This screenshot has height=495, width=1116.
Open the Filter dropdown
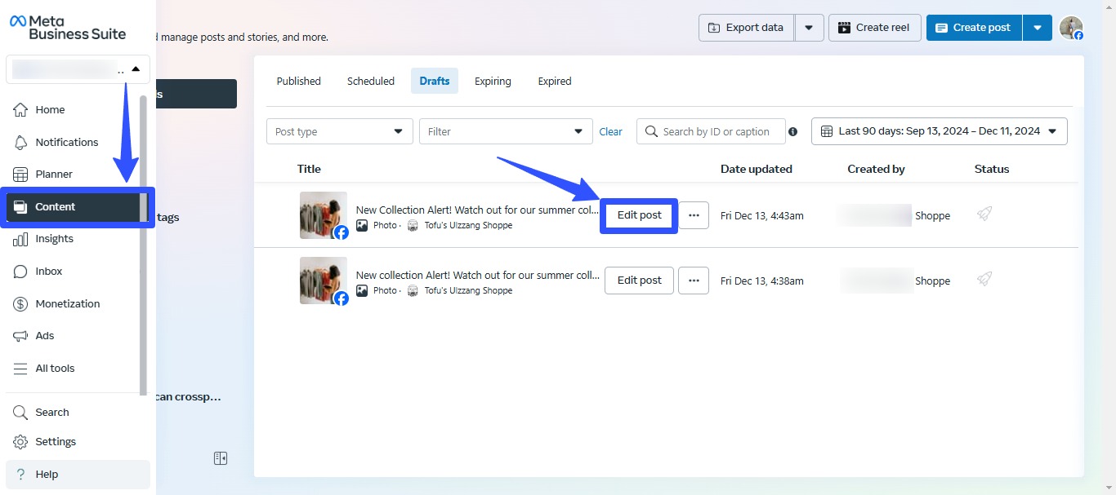(505, 131)
